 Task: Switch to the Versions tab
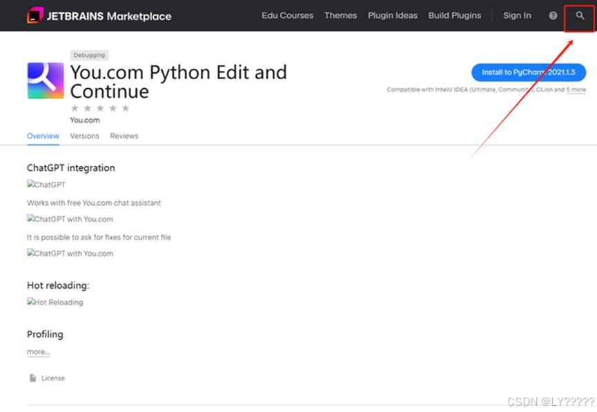click(84, 136)
